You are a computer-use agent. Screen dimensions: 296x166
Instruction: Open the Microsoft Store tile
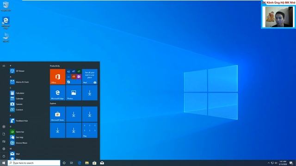tap(57, 114)
